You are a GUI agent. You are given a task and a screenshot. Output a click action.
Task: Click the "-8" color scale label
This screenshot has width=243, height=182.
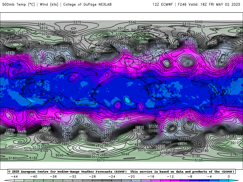[190, 177]
